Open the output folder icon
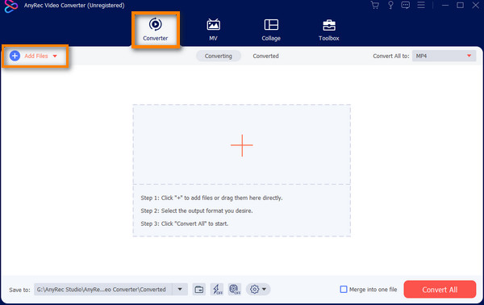484x305 pixels. (x=199, y=290)
